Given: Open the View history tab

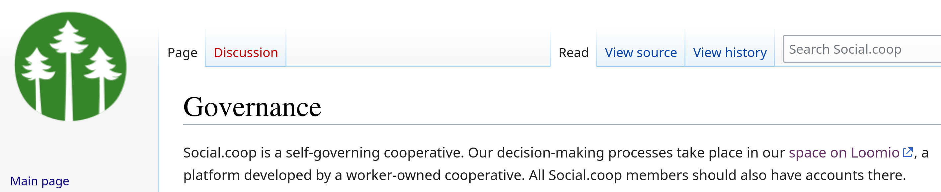Looking at the screenshot, I should click(730, 53).
